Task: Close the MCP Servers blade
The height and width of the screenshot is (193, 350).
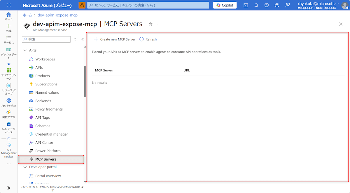Action: (341, 24)
